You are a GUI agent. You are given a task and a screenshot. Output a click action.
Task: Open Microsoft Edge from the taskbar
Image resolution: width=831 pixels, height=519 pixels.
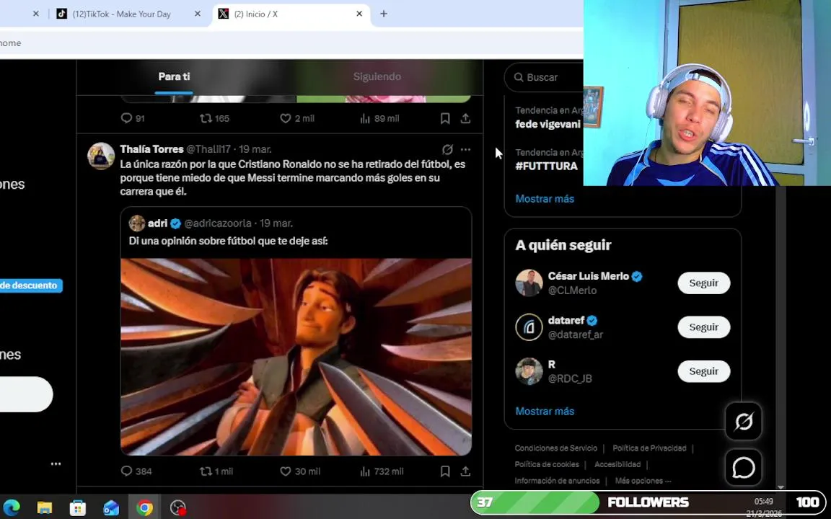12,507
